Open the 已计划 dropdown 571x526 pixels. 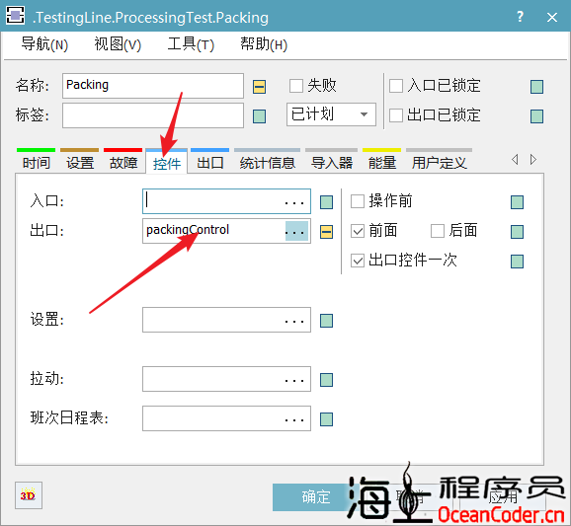point(331,114)
